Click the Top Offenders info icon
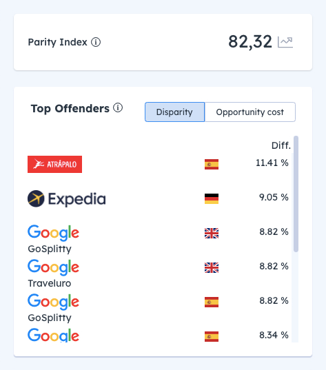The height and width of the screenshot is (370, 326). (x=118, y=108)
